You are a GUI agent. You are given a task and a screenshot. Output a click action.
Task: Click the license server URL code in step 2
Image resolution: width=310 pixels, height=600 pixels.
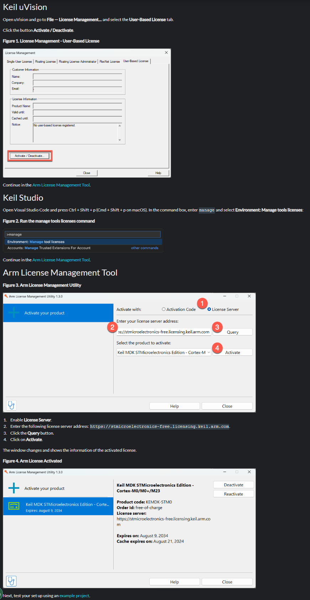point(160,426)
